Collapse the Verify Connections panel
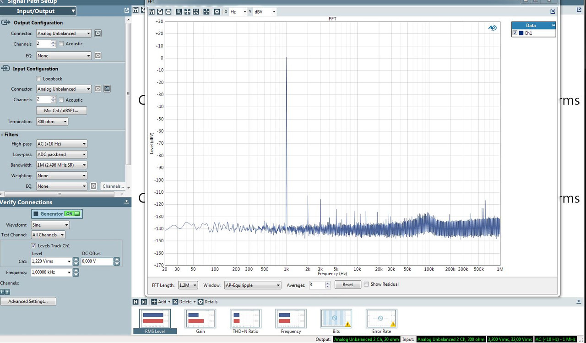The height and width of the screenshot is (343, 586). [x=126, y=202]
